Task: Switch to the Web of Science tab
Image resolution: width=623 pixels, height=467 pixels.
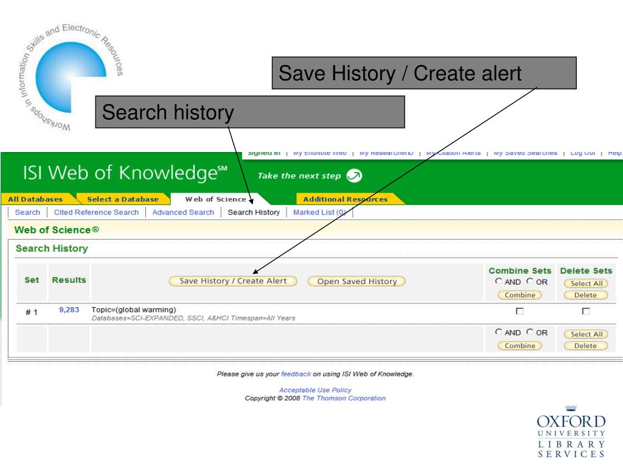Action: 216,199
